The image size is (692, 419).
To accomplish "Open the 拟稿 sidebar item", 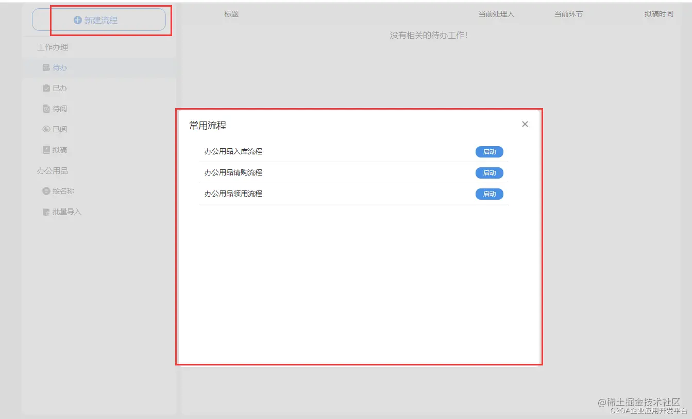I will 99,150.
